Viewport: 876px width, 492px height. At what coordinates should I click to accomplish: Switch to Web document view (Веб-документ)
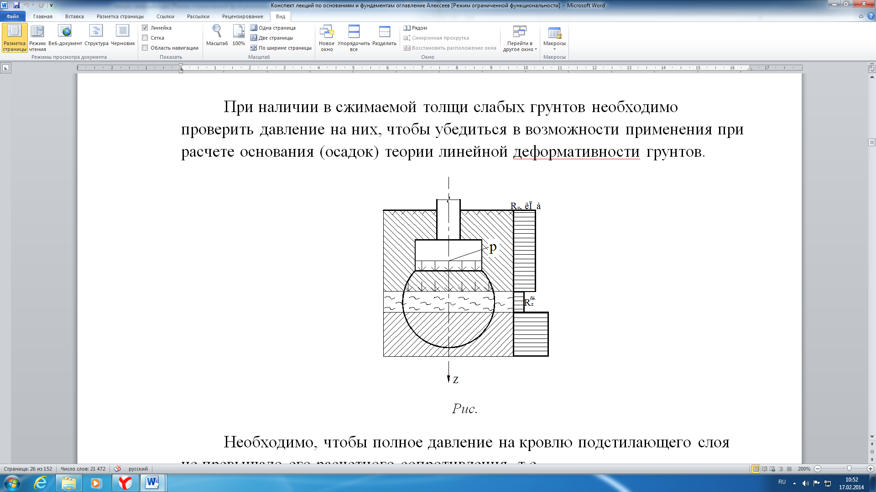[65, 36]
